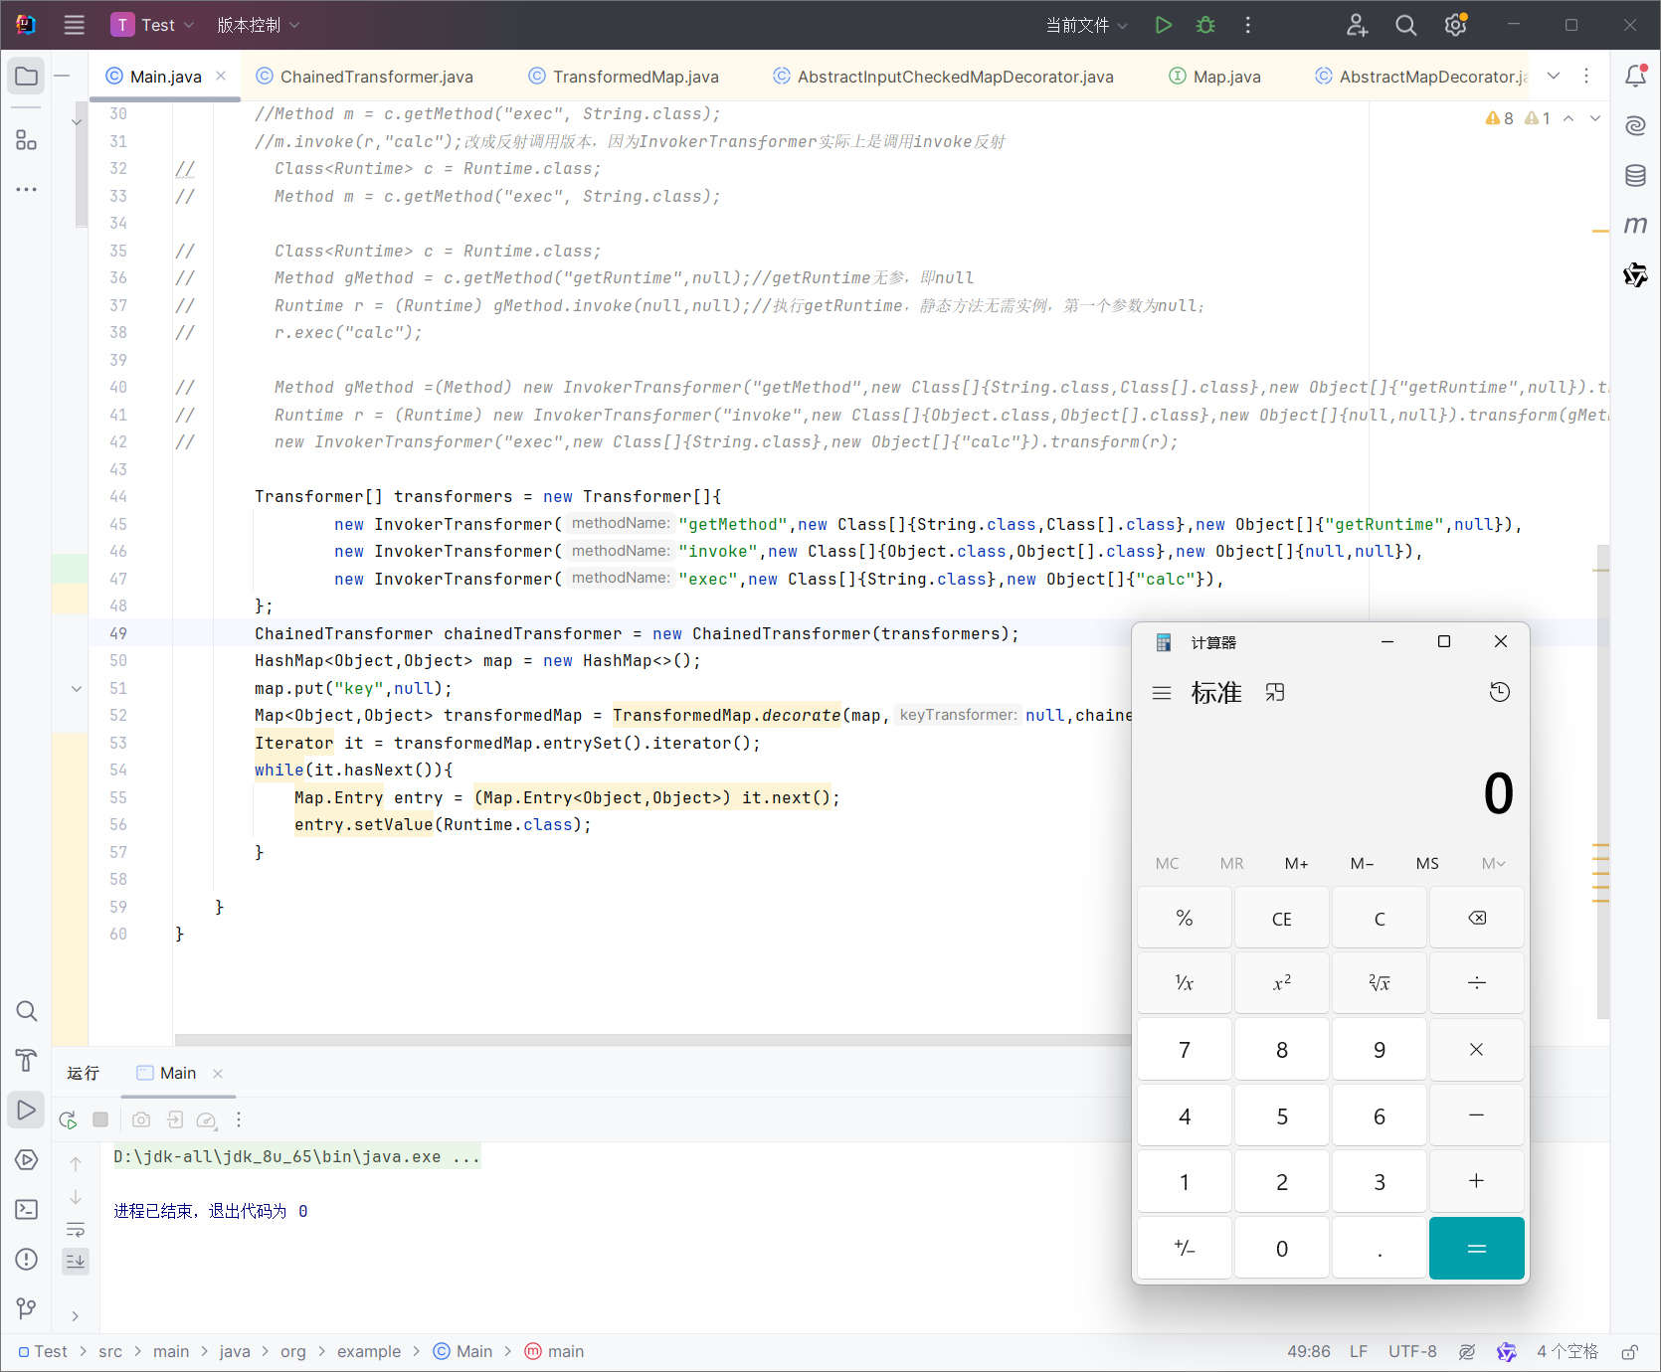Image resolution: width=1661 pixels, height=1372 pixels.
Task: Toggle soft-wrap in run console
Action: (76, 1229)
